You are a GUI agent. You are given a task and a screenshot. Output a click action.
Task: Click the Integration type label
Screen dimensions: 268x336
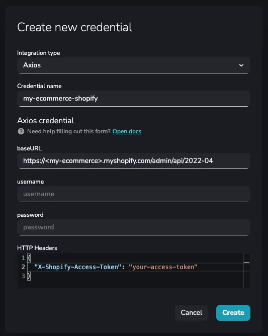(39, 53)
